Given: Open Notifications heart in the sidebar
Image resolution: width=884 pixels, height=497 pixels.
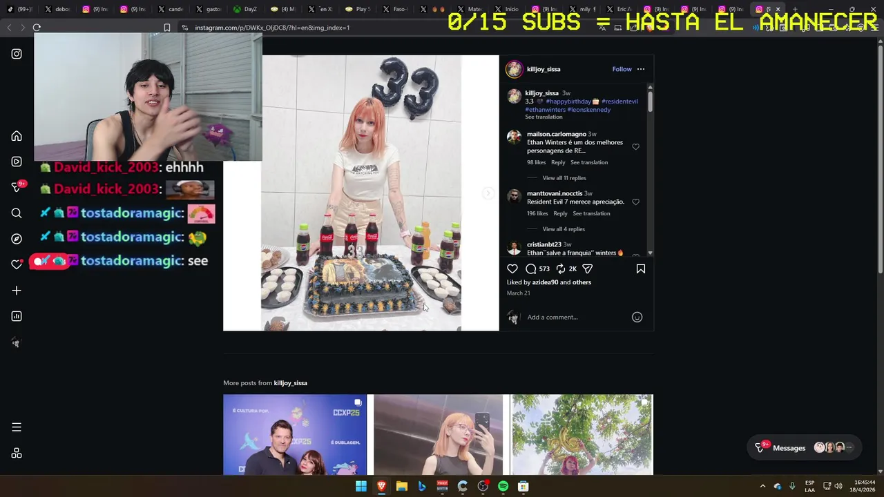Looking at the screenshot, I should [17, 264].
